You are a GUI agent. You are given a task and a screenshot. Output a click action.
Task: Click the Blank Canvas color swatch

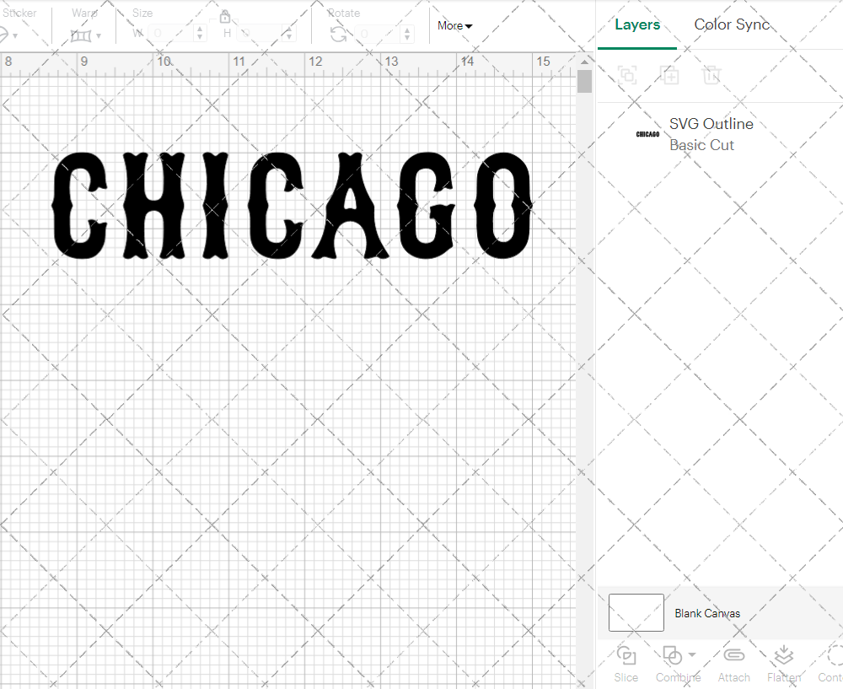[636, 613]
